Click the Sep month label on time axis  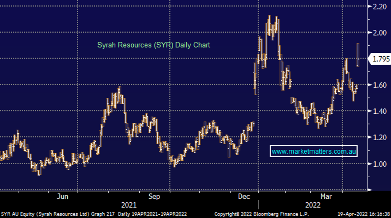pos(154,197)
